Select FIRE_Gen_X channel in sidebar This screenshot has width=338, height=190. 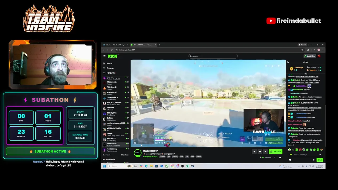point(115,88)
